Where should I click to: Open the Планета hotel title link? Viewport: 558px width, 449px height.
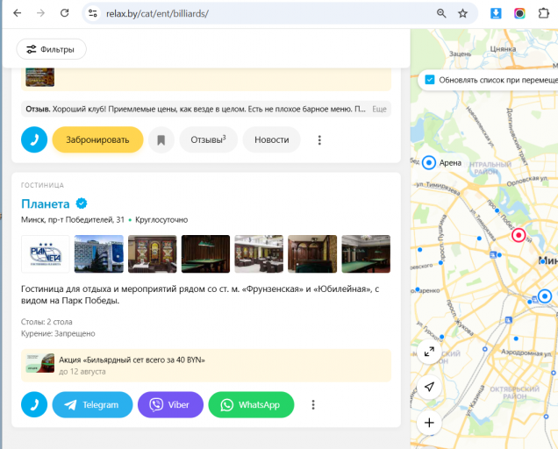[46, 203]
